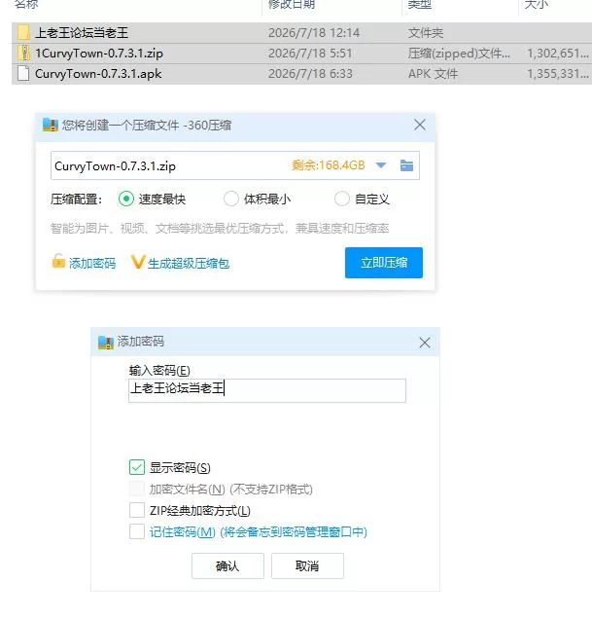Tick the 记住密码(M) checkbox
The width and height of the screenshot is (592, 618).
click(x=137, y=531)
